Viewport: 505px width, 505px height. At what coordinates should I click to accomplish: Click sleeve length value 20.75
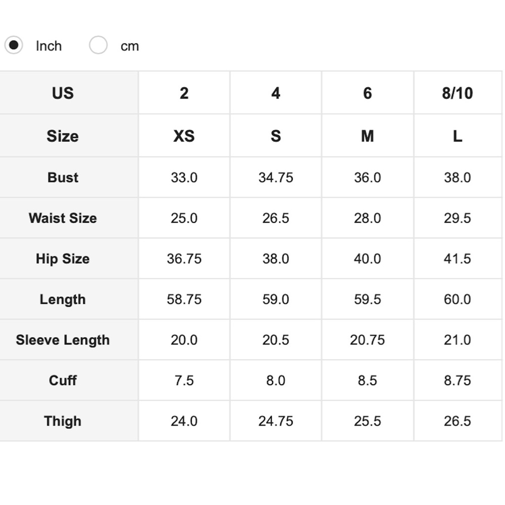pos(367,340)
